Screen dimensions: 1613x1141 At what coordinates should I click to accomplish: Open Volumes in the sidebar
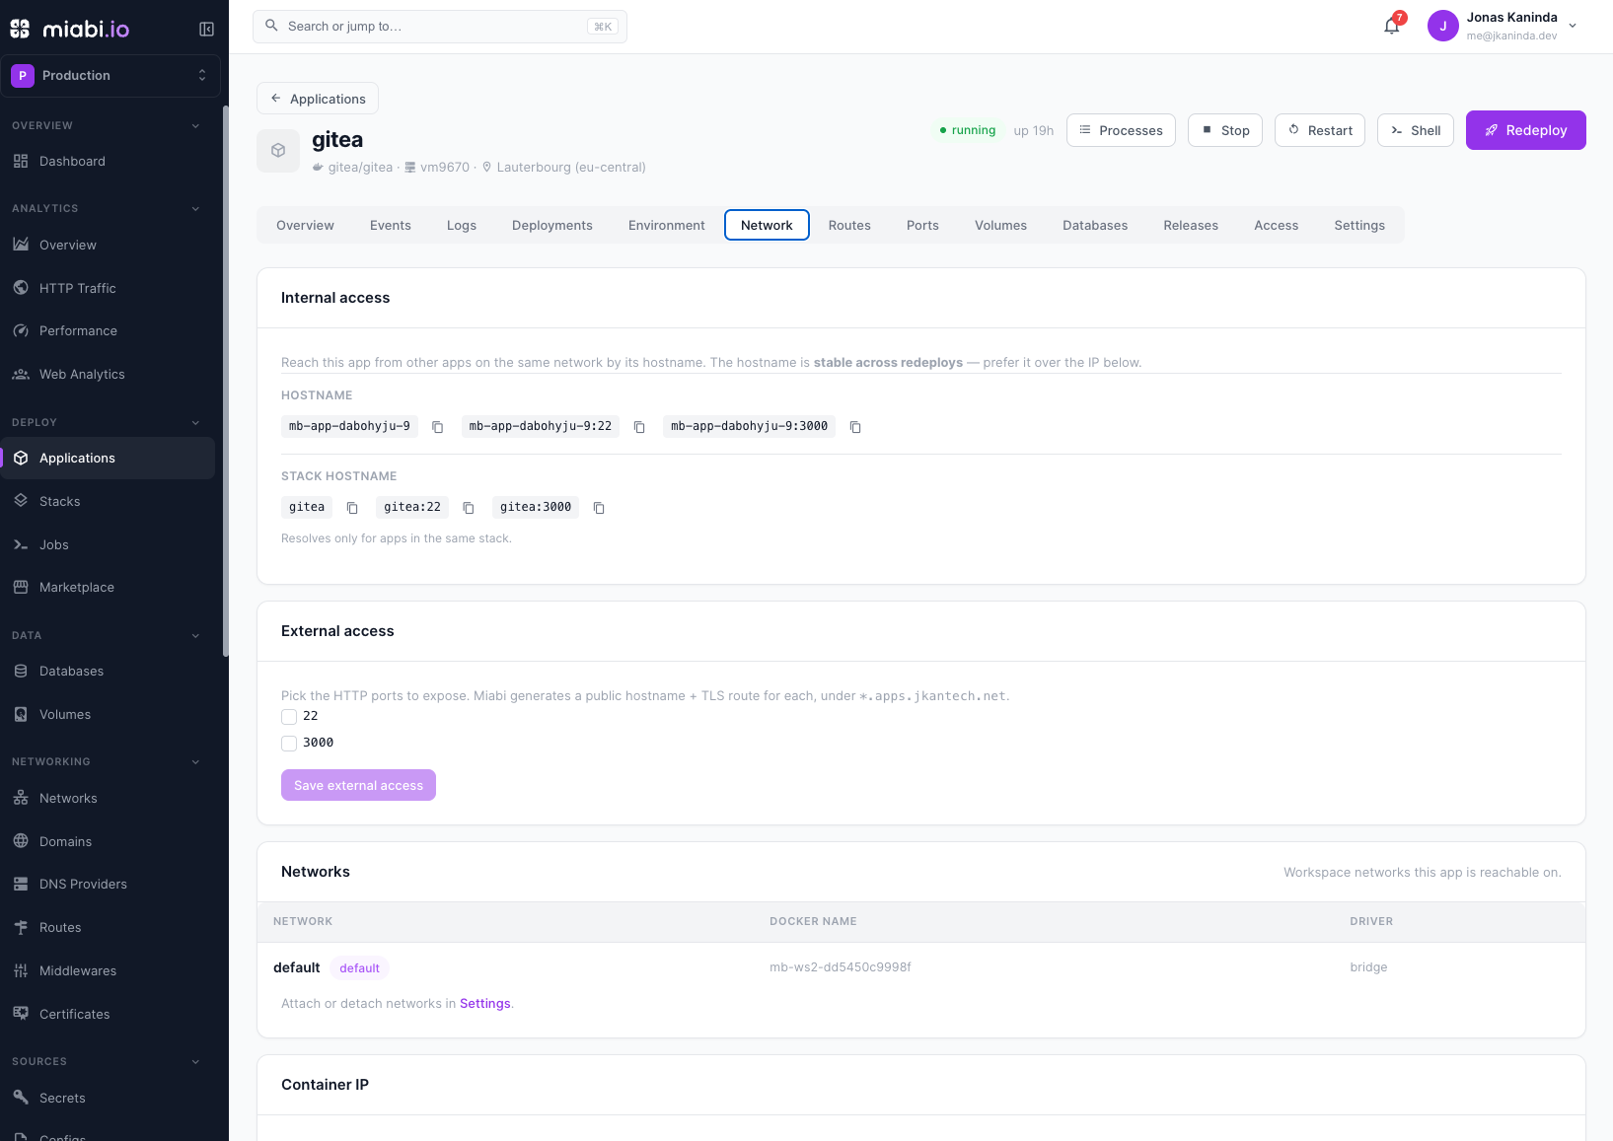(x=108, y=714)
